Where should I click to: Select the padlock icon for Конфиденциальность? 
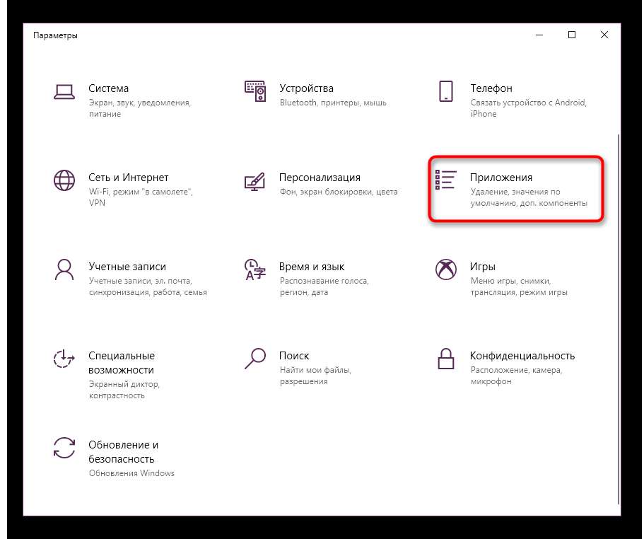coord(445,359)
